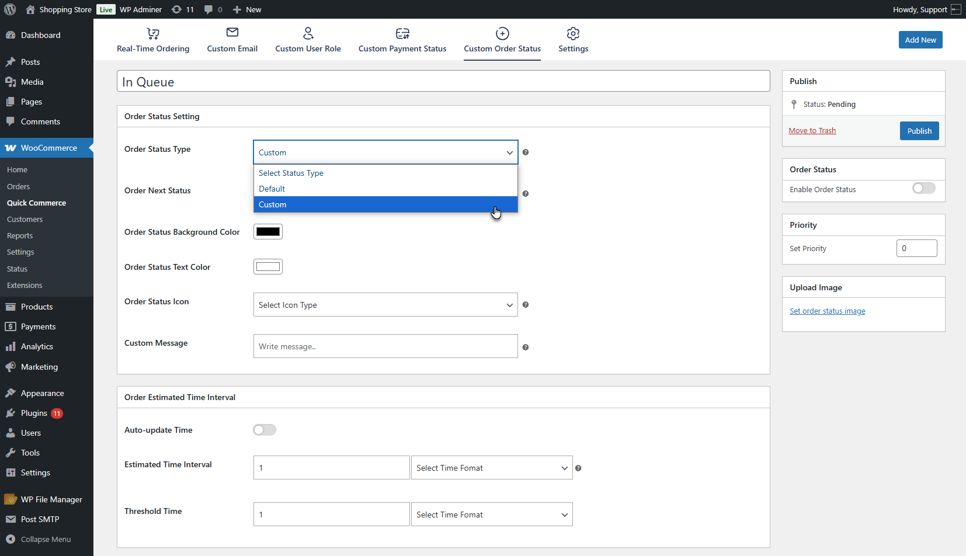Click the Custom User Role person icon

[308, 33]
